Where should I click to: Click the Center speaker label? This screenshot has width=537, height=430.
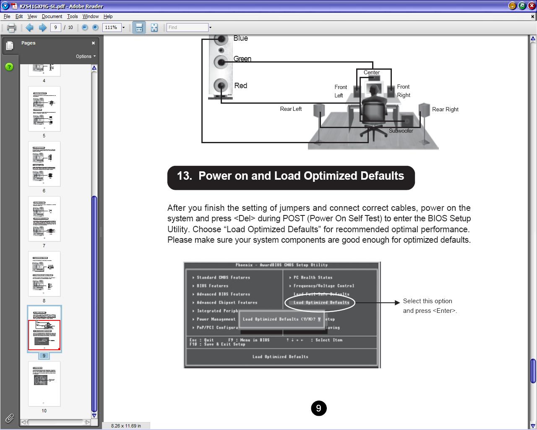coord(372,73)
